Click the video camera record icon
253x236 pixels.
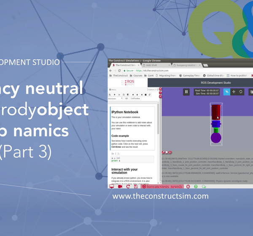pos(120,186)
